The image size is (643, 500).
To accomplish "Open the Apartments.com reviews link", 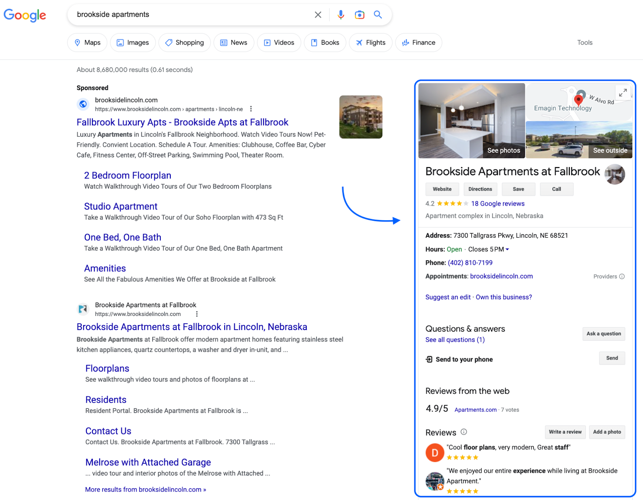I will pyautogui.click(x=475, y=410).
